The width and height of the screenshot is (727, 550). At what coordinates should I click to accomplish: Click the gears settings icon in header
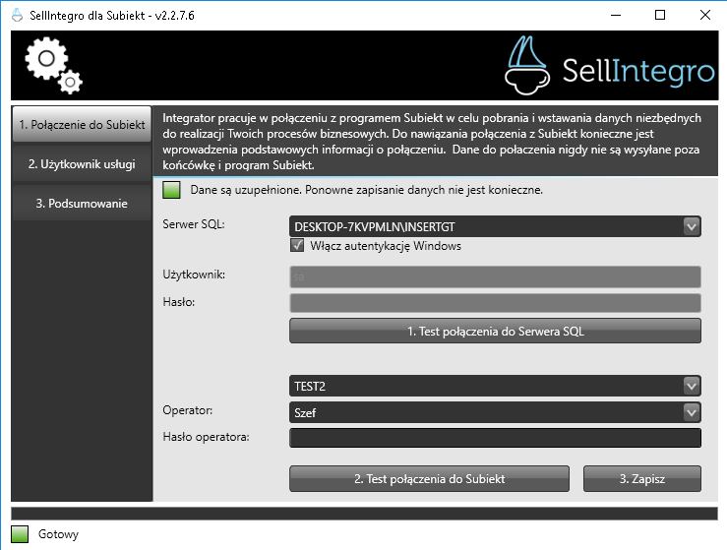pos(53,65)
